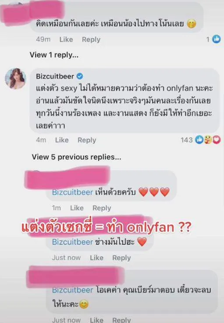The image size is (224, 323).
Task: Expand View 5 previous replies
Action: (x=77, y=157)
